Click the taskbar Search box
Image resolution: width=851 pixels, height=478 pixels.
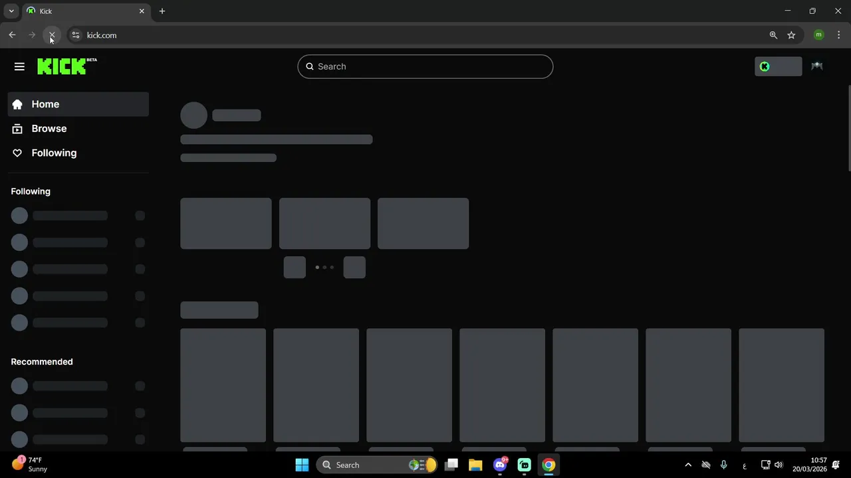coord(377,465)
